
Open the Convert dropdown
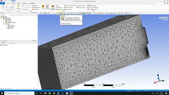(x=128, y=13)
